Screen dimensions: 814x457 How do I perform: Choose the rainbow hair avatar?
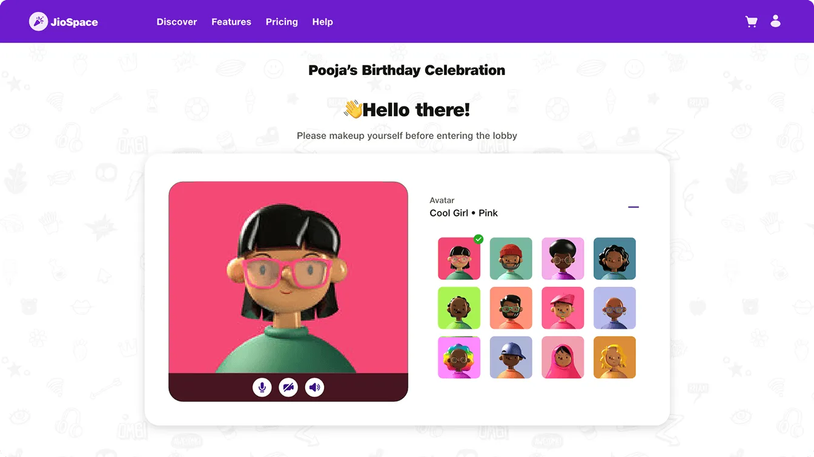(x=459, y=357)
